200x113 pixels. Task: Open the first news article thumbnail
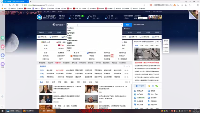coord(46,89)
